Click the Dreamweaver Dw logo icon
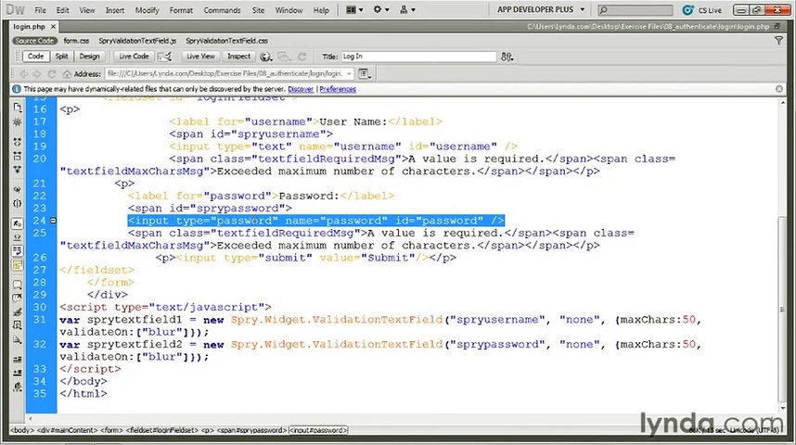Viewport: 796px width, 445px height. pos(15,10)
